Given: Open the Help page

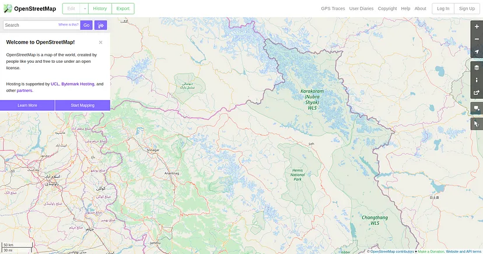Looking at the screenshot, I should coord(405,9).
